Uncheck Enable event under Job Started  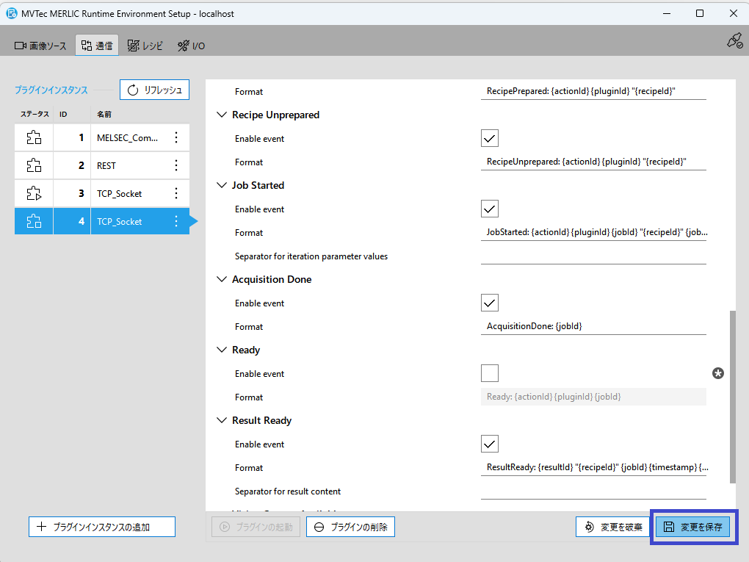[490, 209]
